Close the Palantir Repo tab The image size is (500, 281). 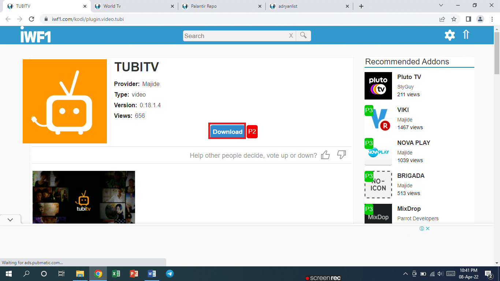(x=260, y=6)
